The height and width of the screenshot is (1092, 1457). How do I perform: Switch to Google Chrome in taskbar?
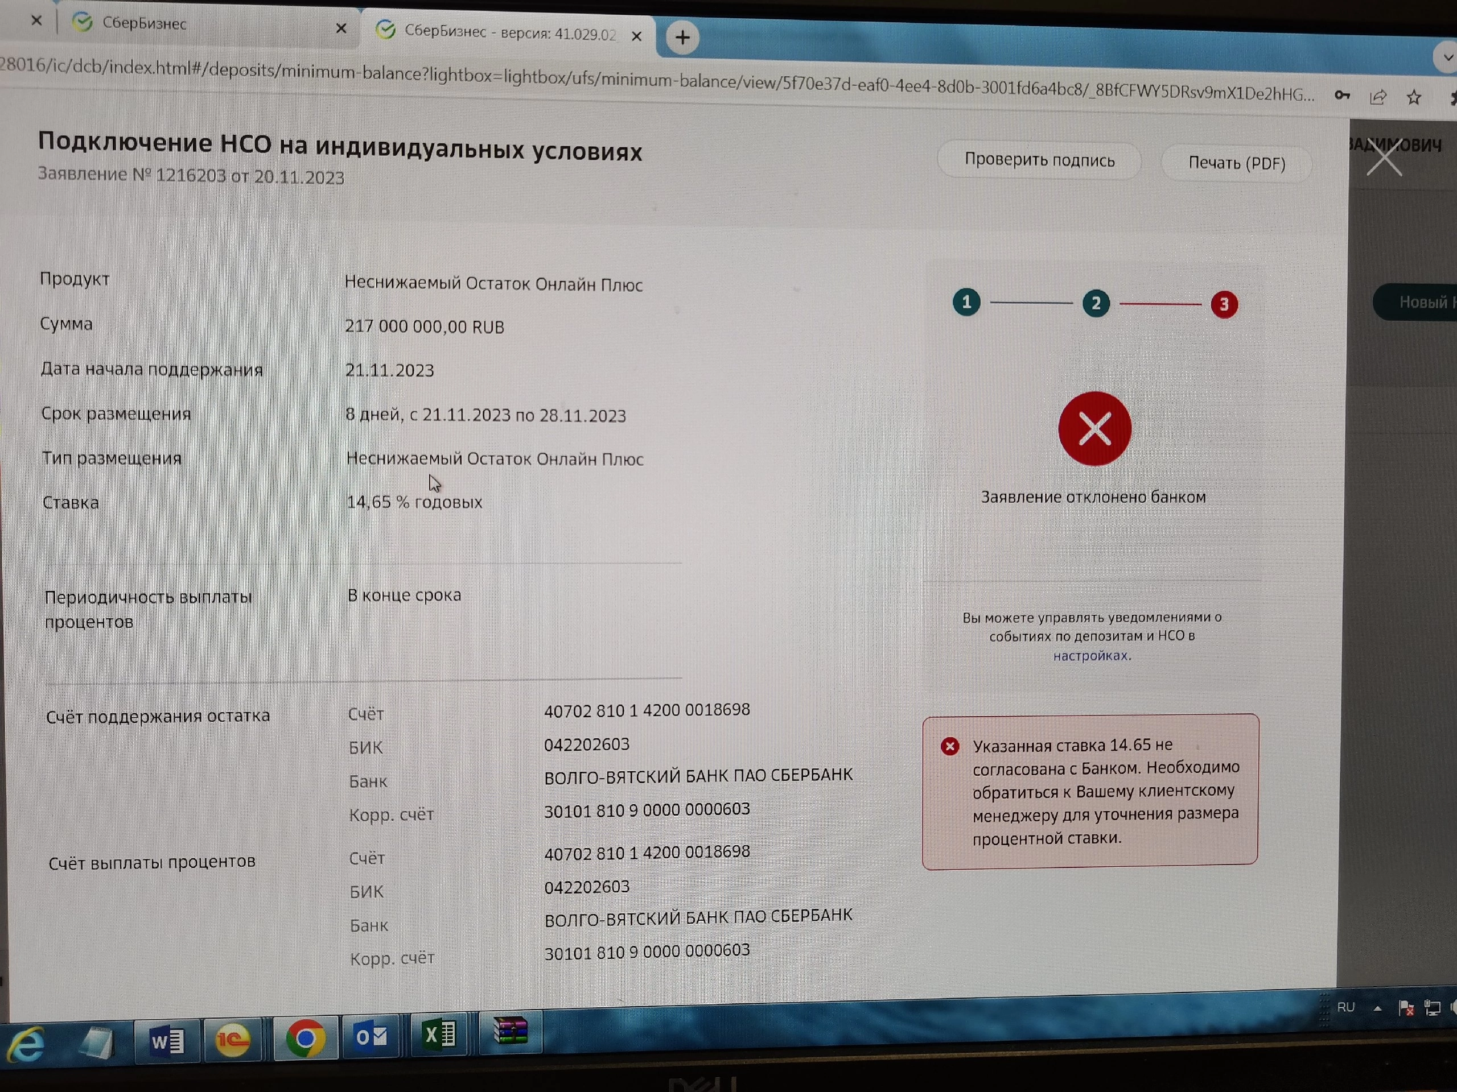(305, 1038)
